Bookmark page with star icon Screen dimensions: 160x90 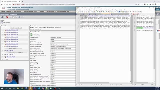pyautogui.click(x=139, y=4)
